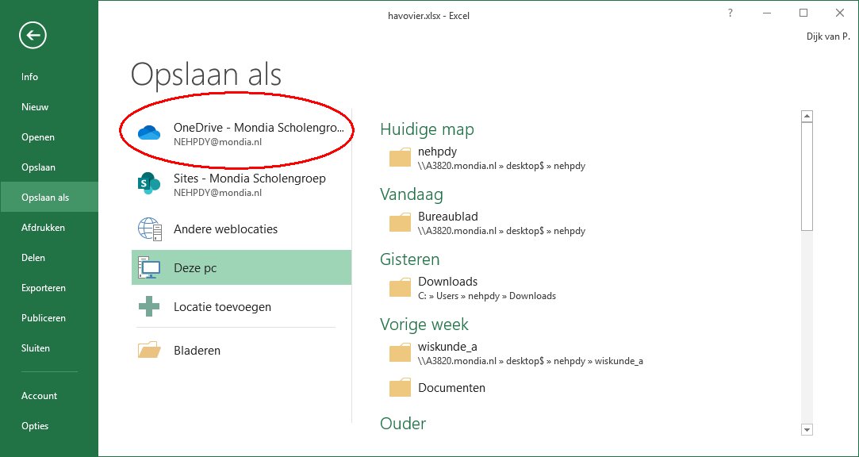Click the SharePoint Sites icon

click(149, 183)
